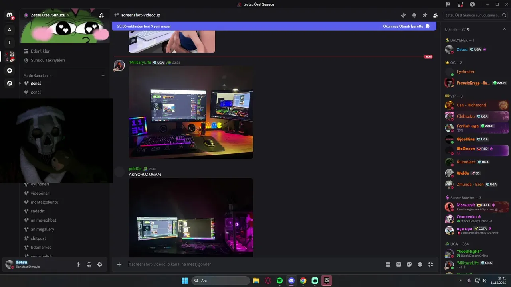
Task: Open Can - Richmond in member list
Action: click(x=475, y=105)
